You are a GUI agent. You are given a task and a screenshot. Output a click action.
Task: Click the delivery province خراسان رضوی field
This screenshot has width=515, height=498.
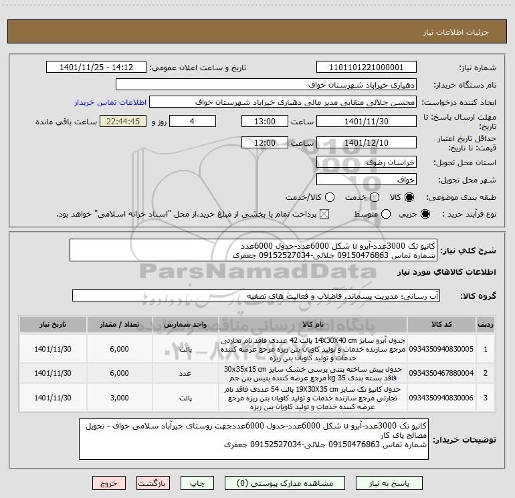367,162
